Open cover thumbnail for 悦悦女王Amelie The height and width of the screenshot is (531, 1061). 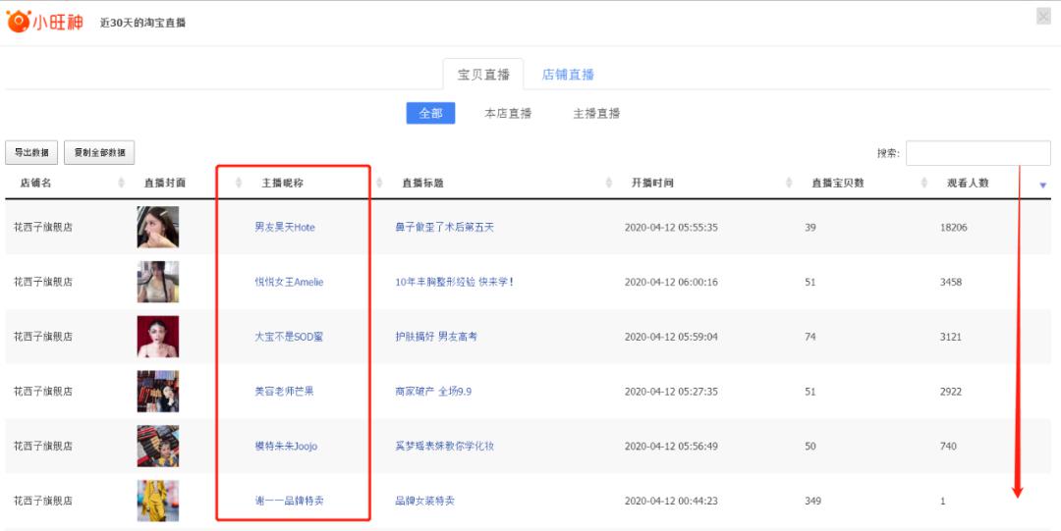(x=157, y=282)
